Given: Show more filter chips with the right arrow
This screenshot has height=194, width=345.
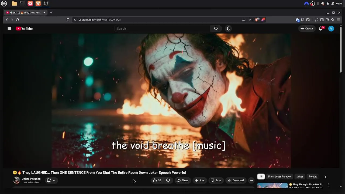Looking at the screenshot, I should pyautogui.click(x=325, y=177).
